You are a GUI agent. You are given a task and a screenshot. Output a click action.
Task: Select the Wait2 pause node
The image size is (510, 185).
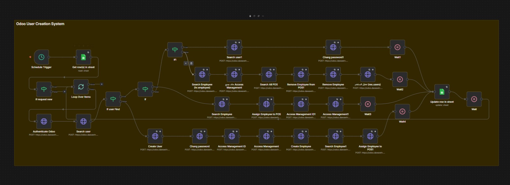400,79
